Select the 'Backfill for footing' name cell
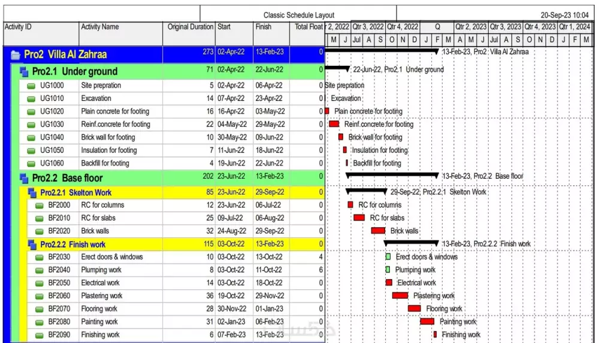 (x=121, y=164)
